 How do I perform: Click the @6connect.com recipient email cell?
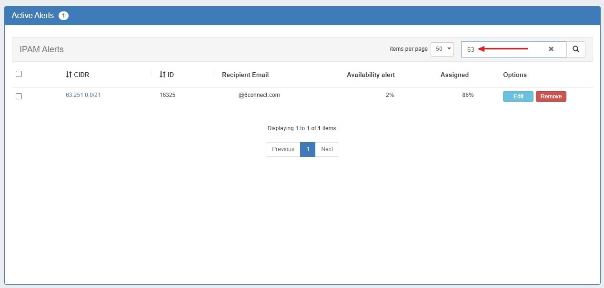(259, 95)
